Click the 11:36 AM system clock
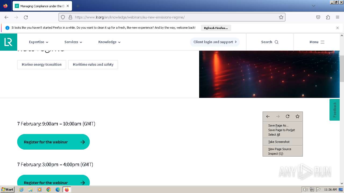Image resolution: width=344 pixels, height=193 pixels. click(x=330, y=190)
